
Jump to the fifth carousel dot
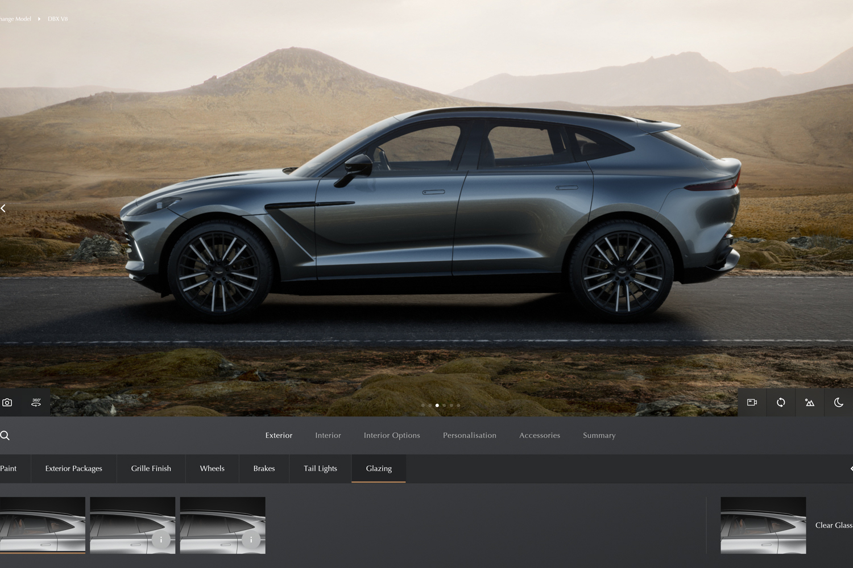(x=452, y=406)
